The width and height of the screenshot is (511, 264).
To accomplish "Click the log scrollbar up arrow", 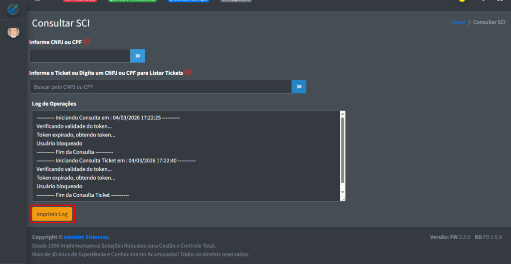I will click(x=342, y=115).
